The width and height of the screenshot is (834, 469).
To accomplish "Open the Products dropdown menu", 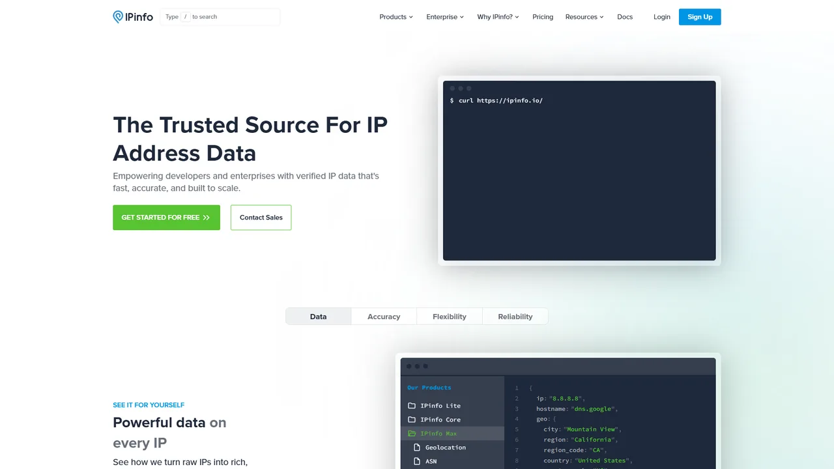I will tap(396, 17).
